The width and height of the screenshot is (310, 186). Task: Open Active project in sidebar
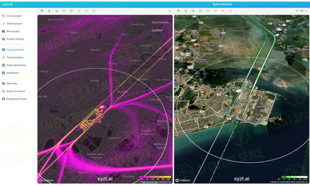[12, 16]
